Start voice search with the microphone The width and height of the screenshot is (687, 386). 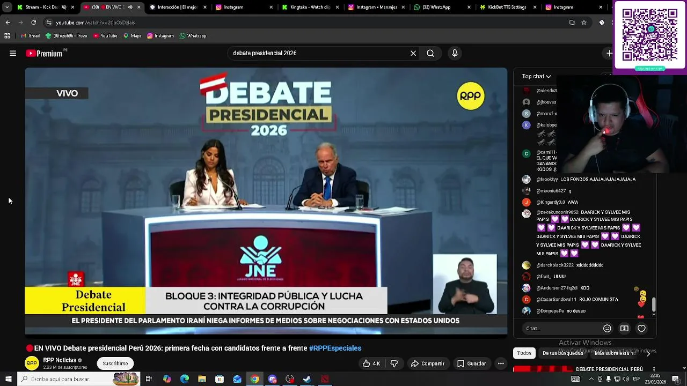click(455, 53)
